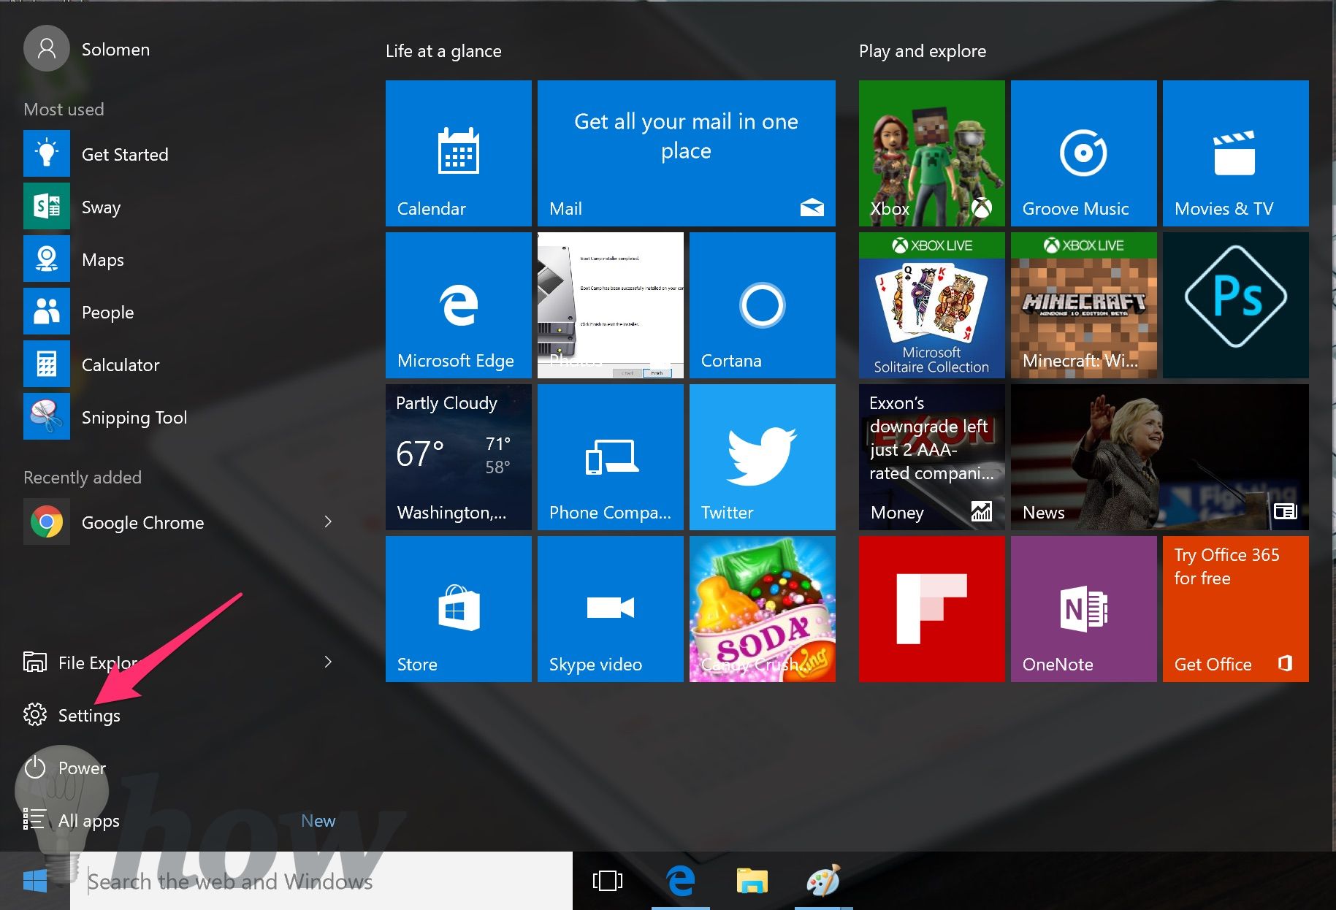
Task: Open Edge from the taskbar
Action: point(681,881)
